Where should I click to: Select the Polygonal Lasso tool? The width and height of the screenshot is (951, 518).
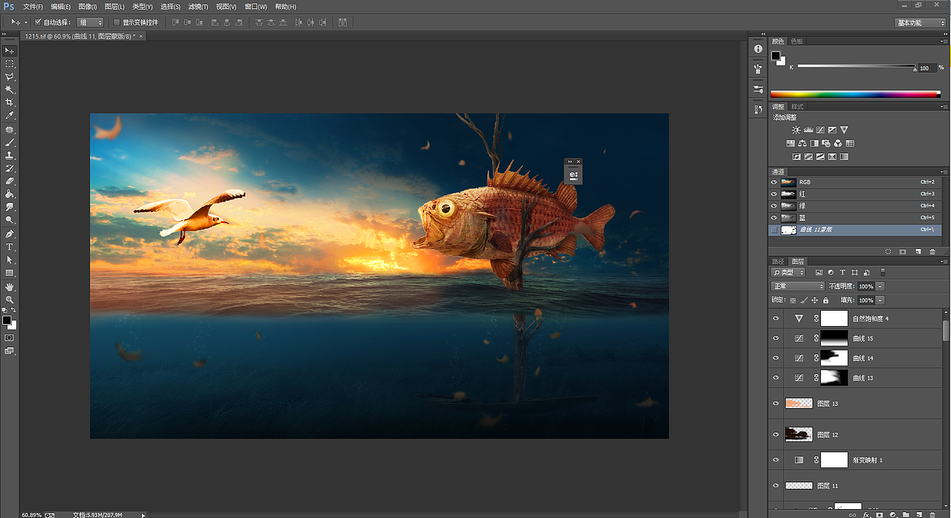click(x=10, y=77)
